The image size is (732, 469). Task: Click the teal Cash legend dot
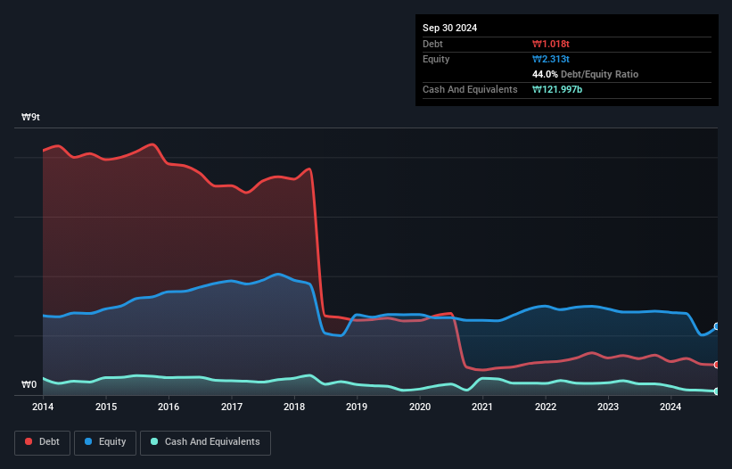point(154,441)
